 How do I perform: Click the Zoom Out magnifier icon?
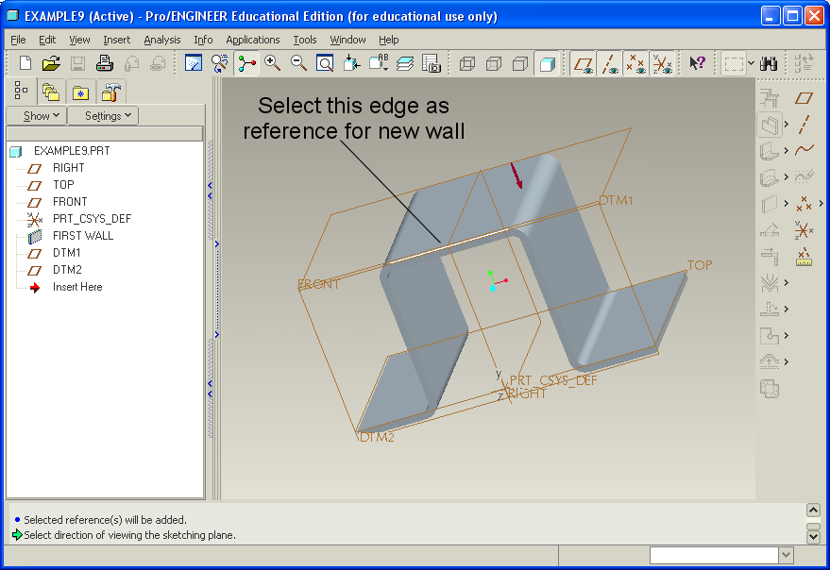point(298,63)
